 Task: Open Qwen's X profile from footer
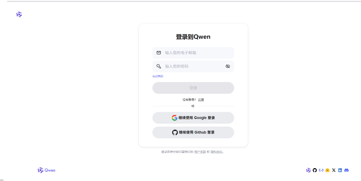(x=334, y=170)
